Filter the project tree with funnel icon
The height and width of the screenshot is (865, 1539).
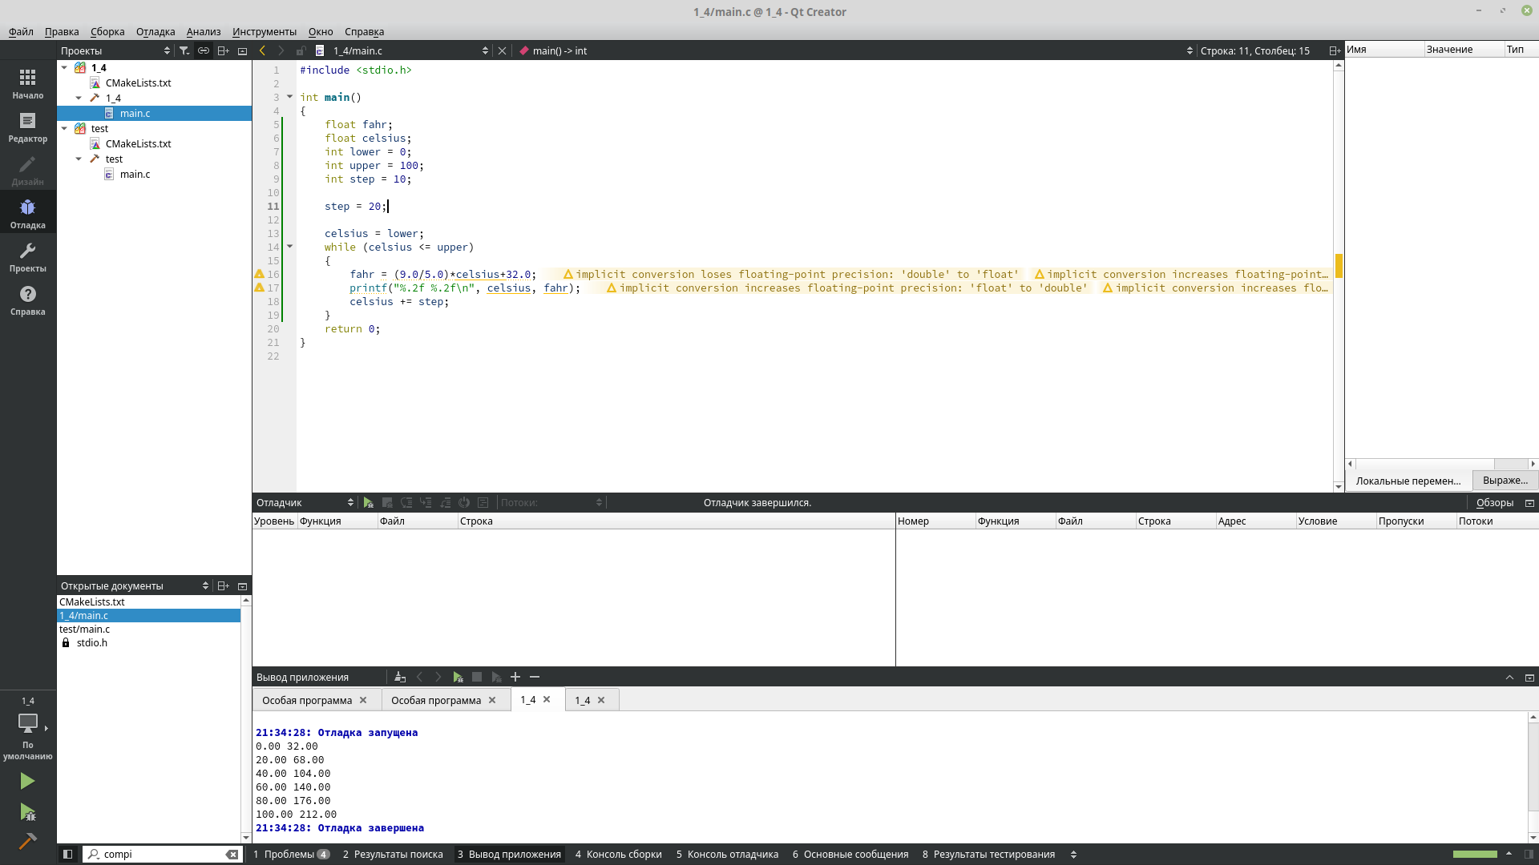tap(184, 50)
